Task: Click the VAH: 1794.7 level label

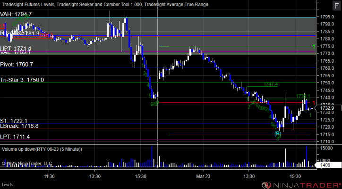Action: pos(16,14)
